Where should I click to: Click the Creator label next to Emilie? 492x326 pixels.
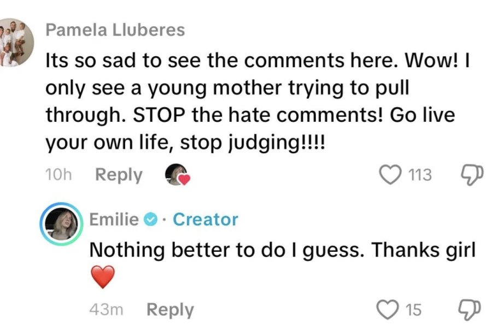coord(206,220)
